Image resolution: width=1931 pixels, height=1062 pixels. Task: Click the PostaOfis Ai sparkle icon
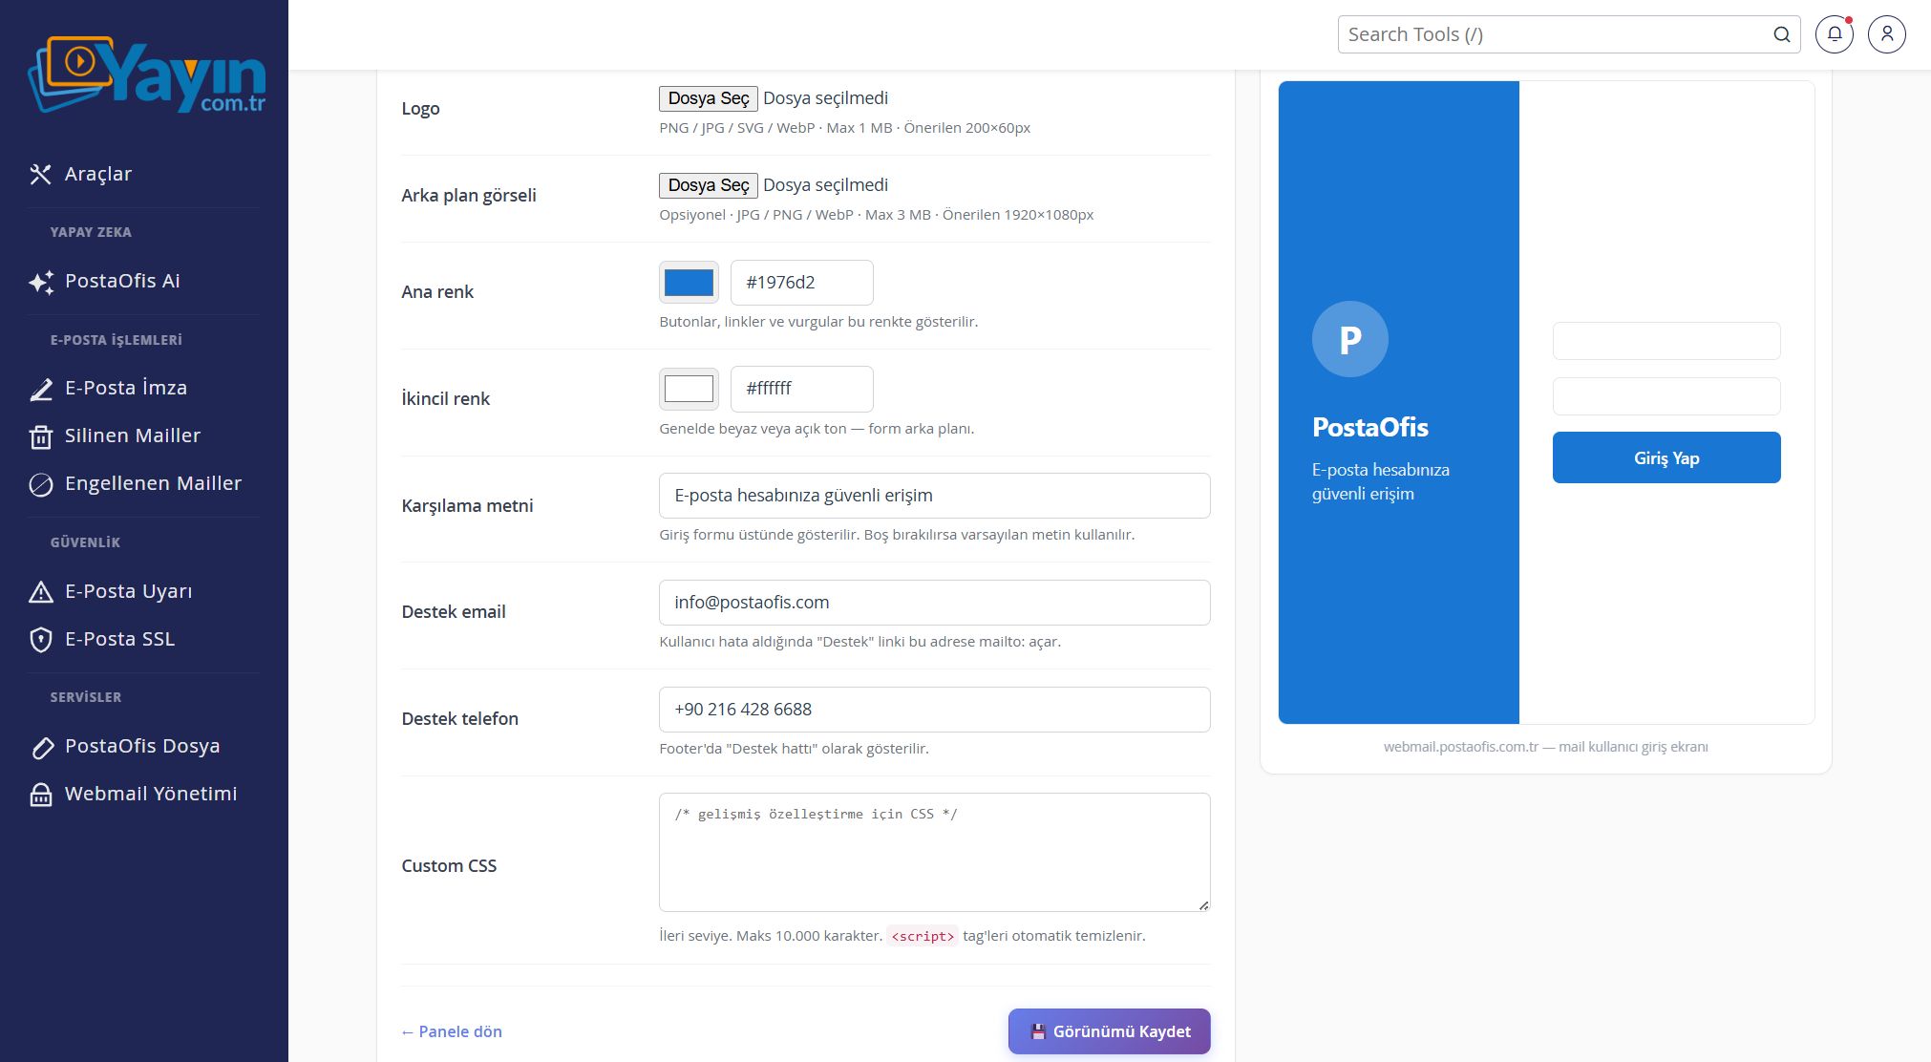[x=41, y=282]
